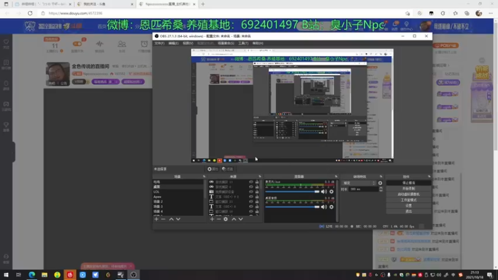Screen dimensions: 498x280
Task: Move the selected source down
Action: (x=241, y=219)
